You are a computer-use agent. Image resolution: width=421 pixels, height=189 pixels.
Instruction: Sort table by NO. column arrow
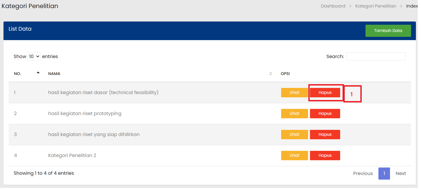38,73
